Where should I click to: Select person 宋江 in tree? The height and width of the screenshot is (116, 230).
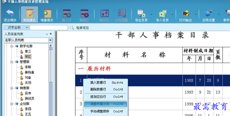pos(28,57)
